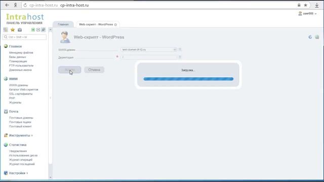Open PHP menu item
The height and width of the screenshot is (182, 324).
[12, 98]
